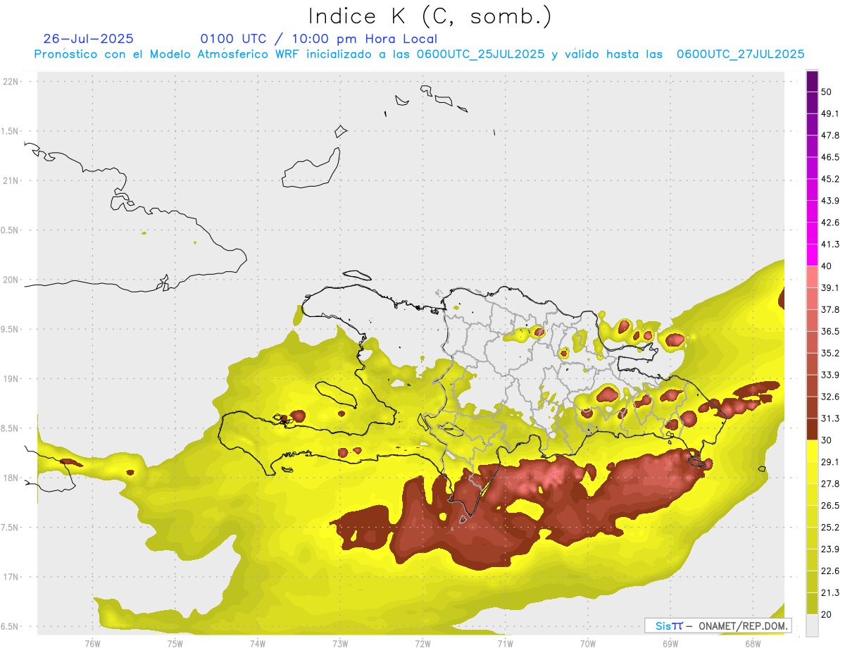Click the color bar label "47.8"
The image size is (845, 653).
point(830,135)
